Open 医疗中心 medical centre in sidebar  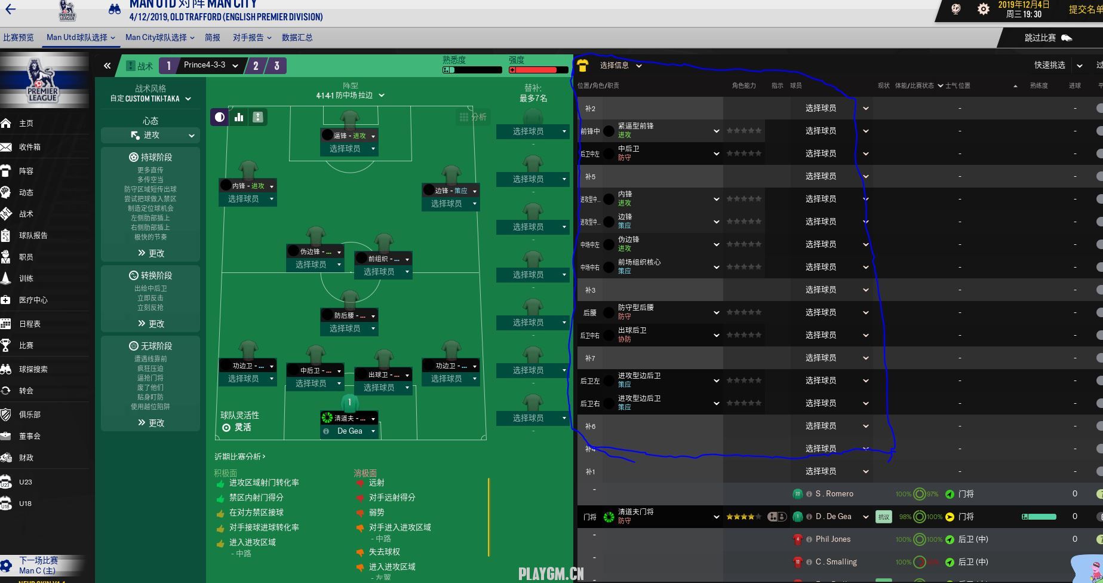click(x=33, y=300)
